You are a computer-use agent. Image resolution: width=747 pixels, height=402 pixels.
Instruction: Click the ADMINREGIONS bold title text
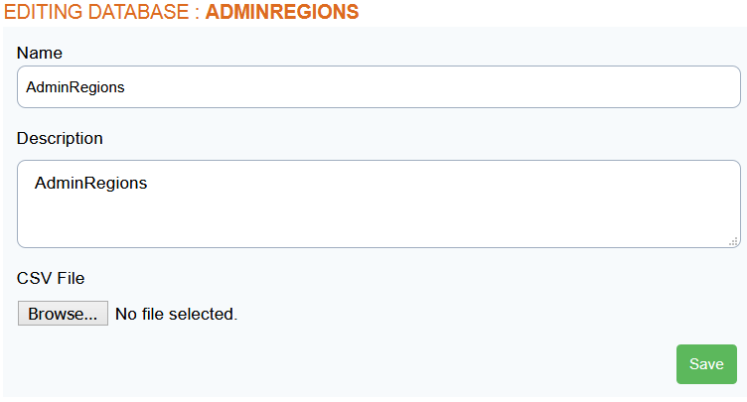pos(282,12)
